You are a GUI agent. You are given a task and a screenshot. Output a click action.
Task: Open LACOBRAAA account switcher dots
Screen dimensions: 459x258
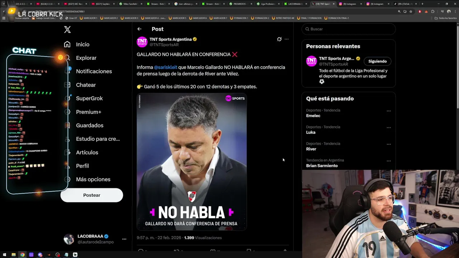pos(124,239)
